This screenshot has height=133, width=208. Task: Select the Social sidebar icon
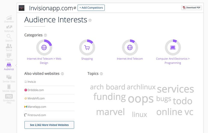tap(9, 48)
